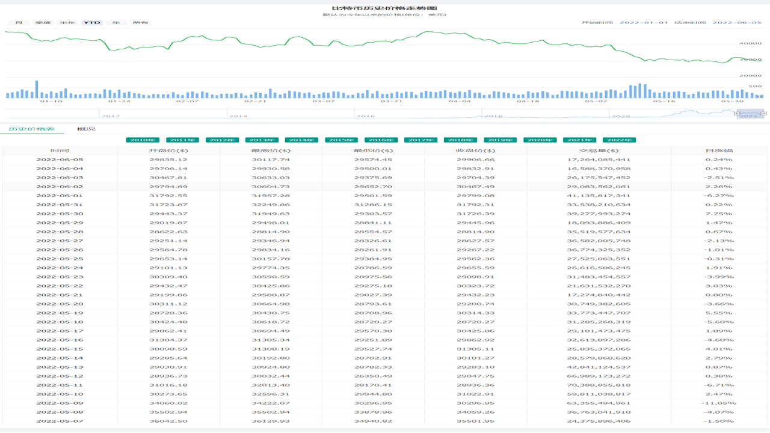Filter table by 2017年
This screenshot has width=770, height=433.
pos(420,140)
